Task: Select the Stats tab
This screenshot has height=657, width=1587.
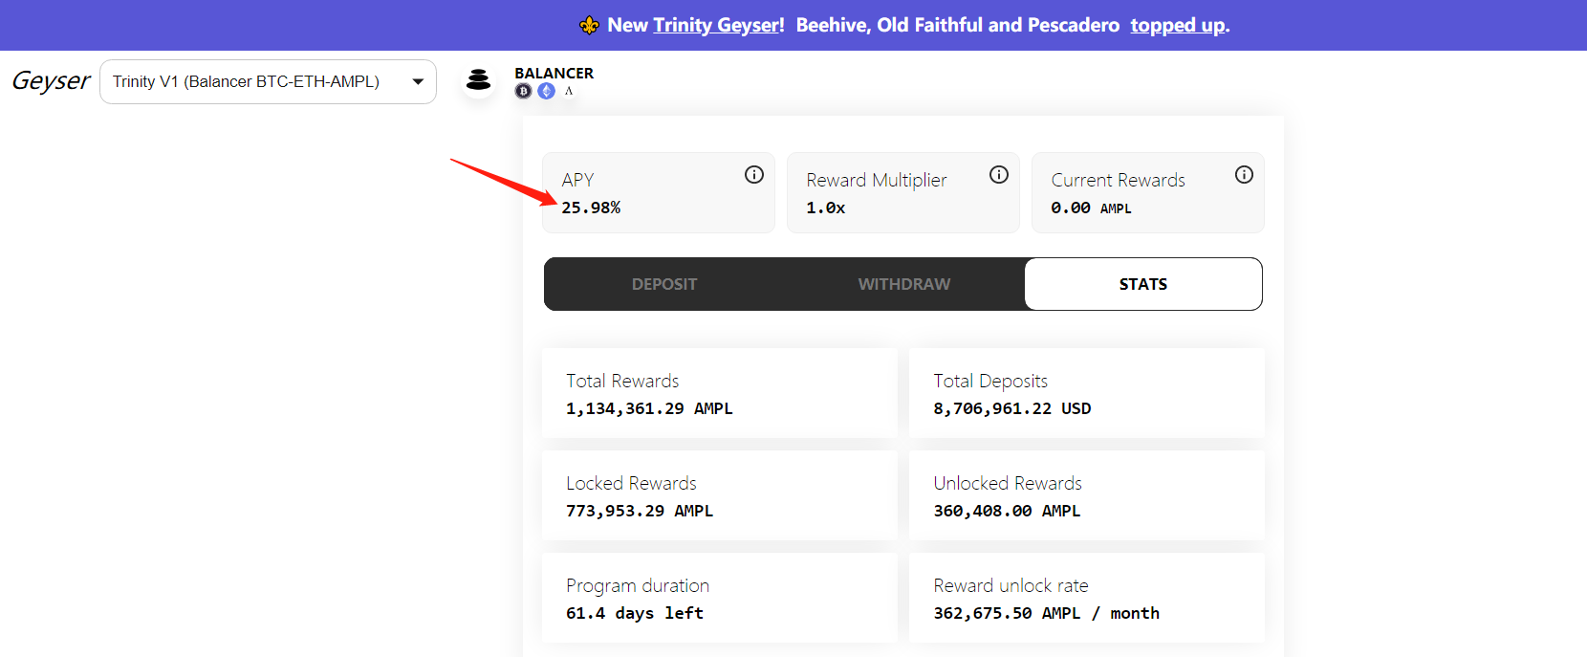Action: pyautogui.click(x=1143, y=284)
